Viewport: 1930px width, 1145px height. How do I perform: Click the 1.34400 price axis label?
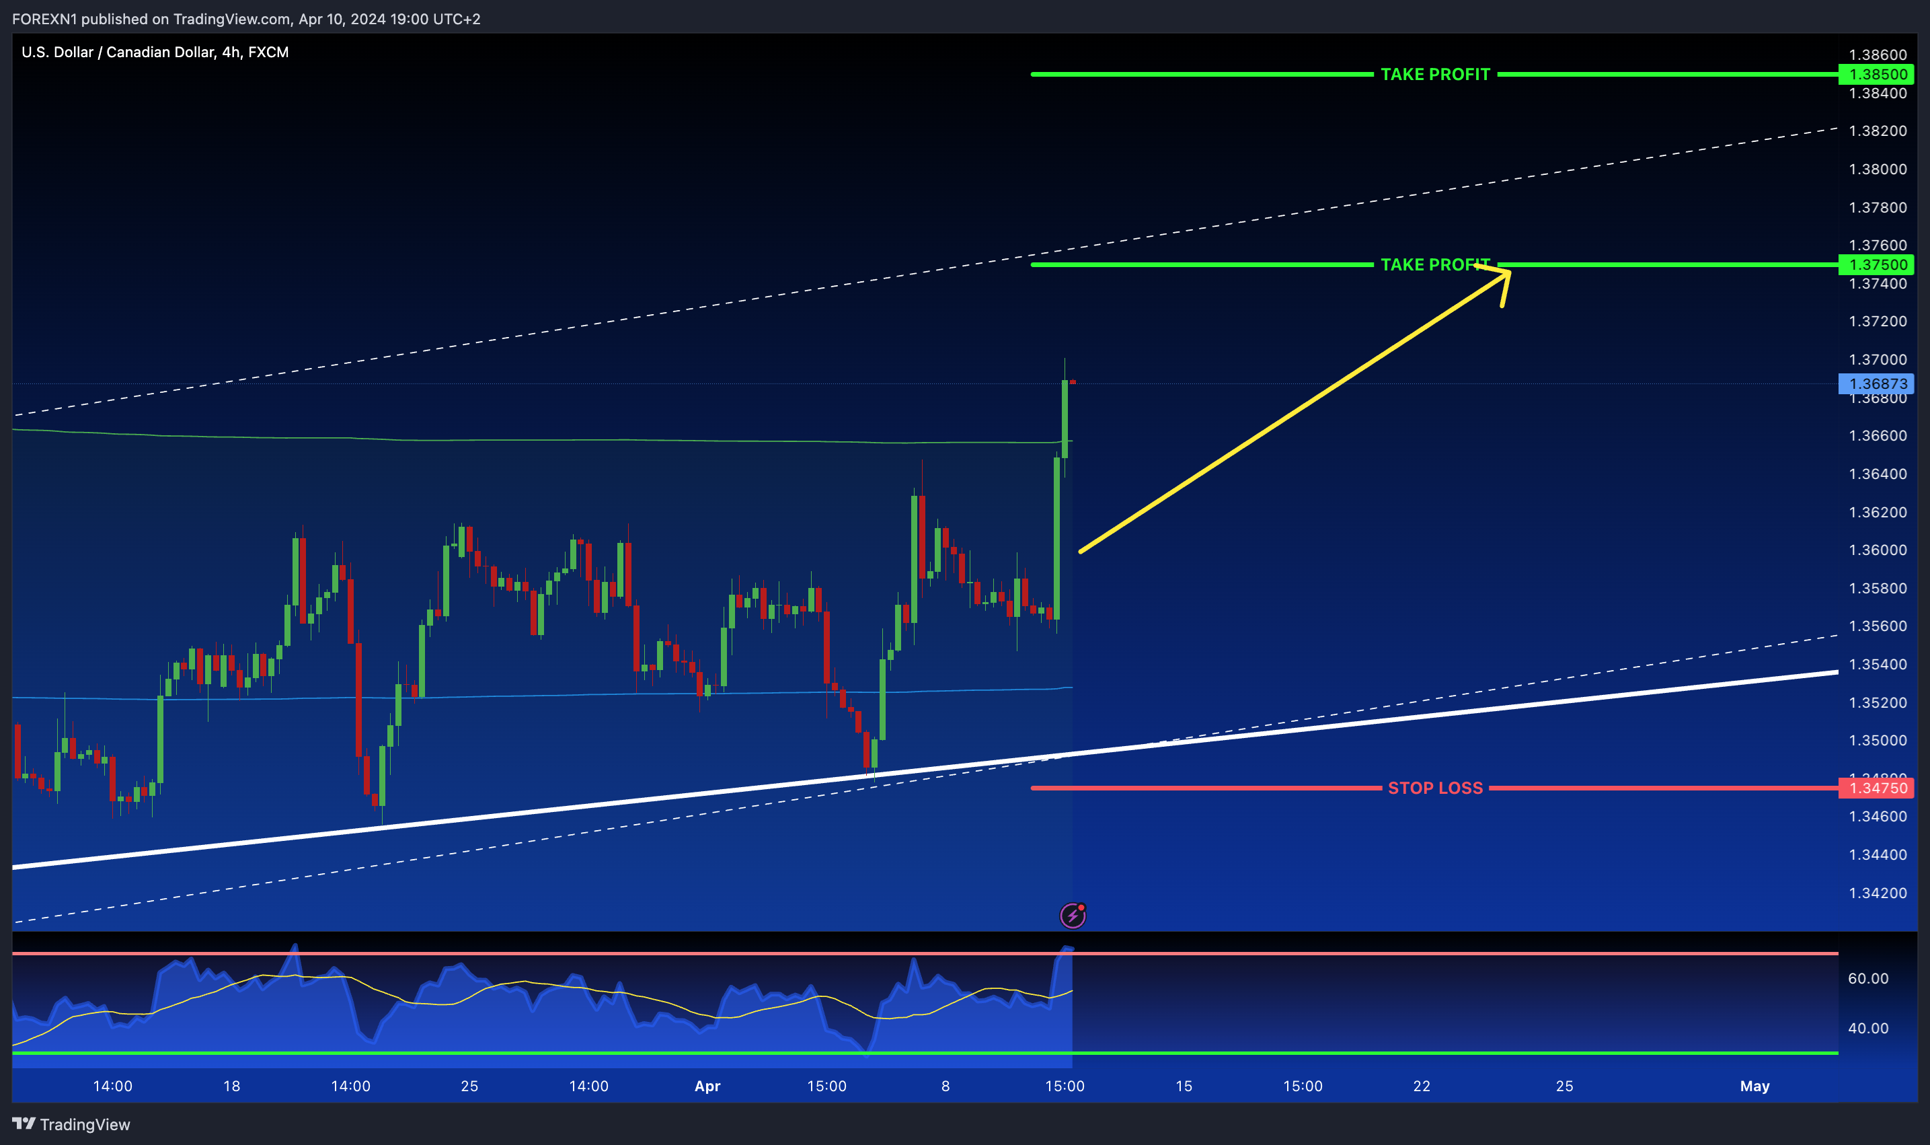(x=1878, y=855)
